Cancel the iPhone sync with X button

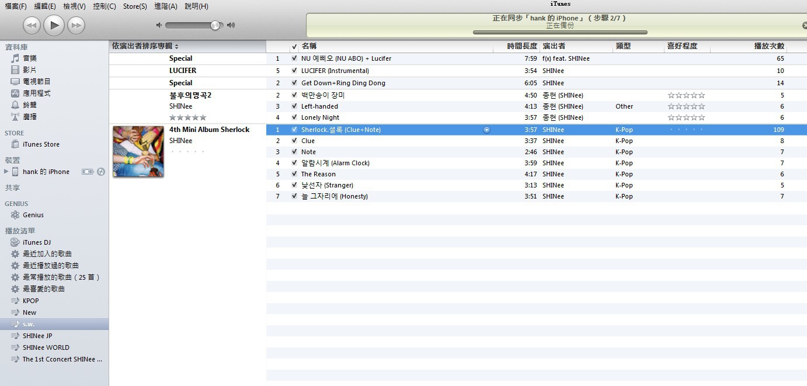click(x=804, y=25)
